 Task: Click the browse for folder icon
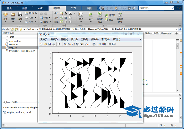point(16,29)
